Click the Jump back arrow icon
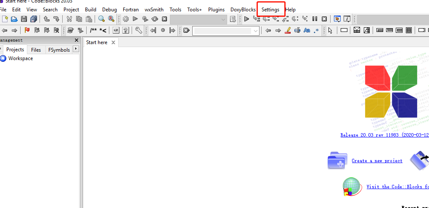429x208 pixels. 4,30
